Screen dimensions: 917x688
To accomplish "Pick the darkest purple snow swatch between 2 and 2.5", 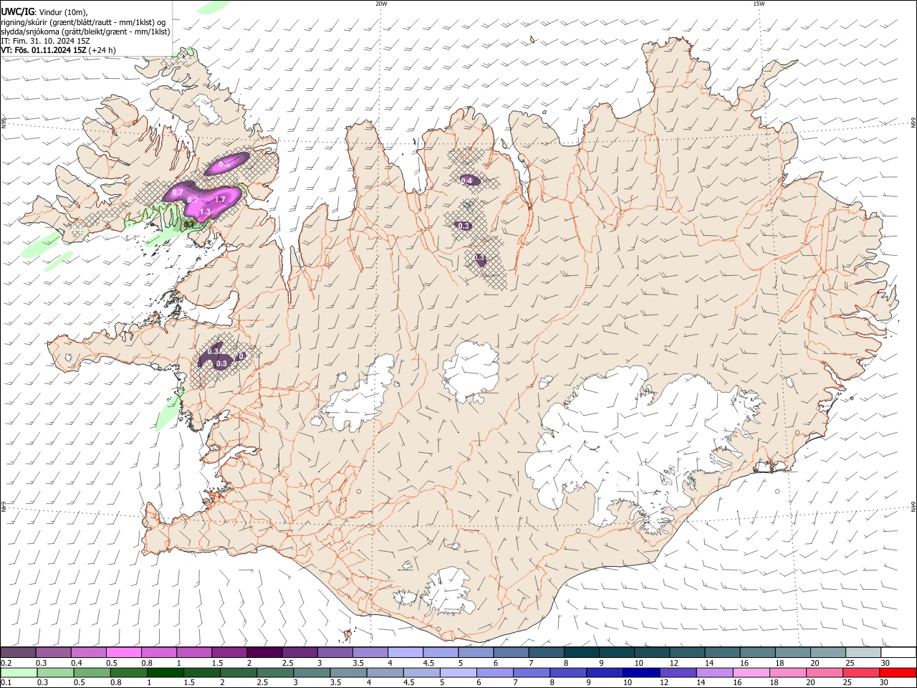I will (264, 653).
